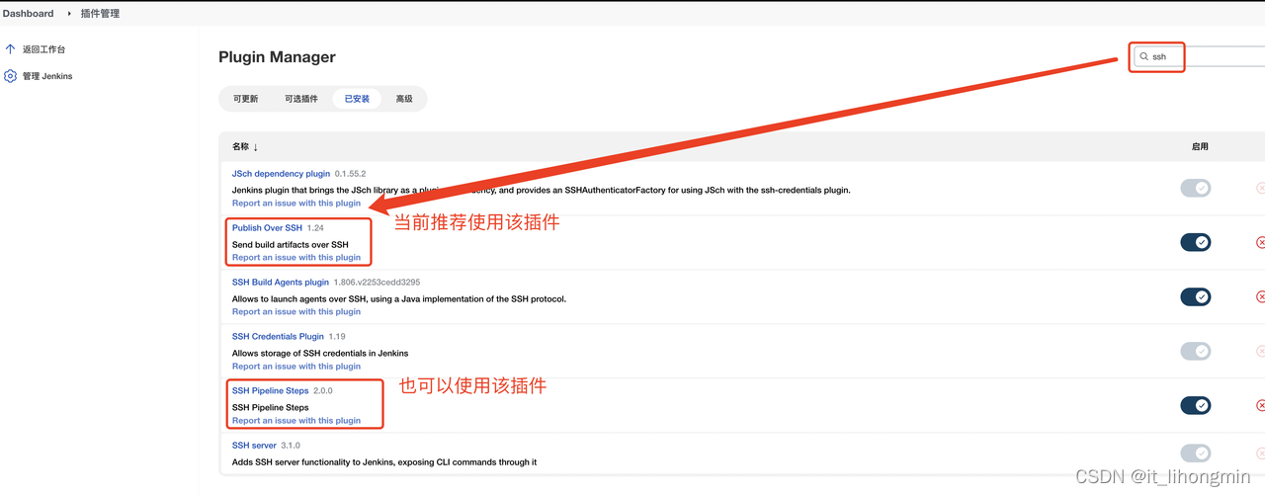1265x496 pixels.
Task: Open JSch dependency plugin link
Action: tap(281, 174)
